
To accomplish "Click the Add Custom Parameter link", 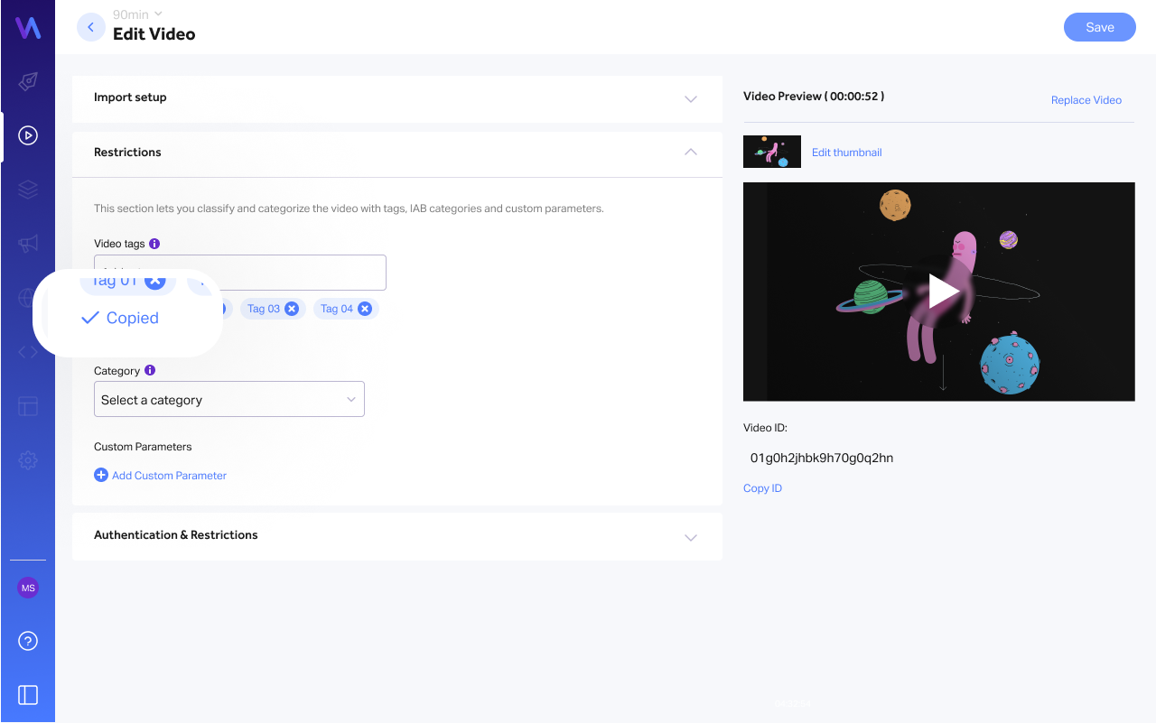I will tap(161, 476).
